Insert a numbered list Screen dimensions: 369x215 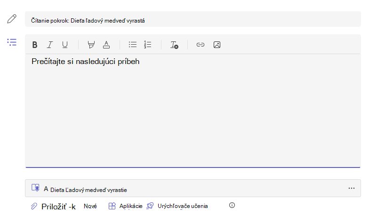(148, 44)
